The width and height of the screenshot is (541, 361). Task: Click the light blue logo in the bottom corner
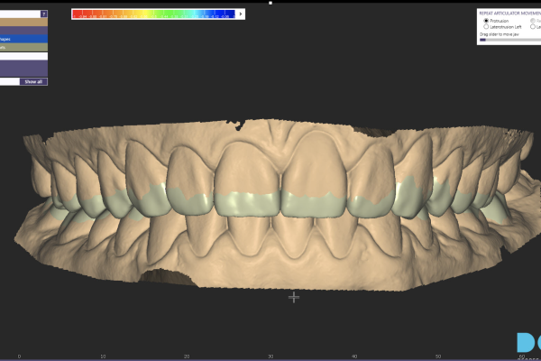tap(529, 343)
